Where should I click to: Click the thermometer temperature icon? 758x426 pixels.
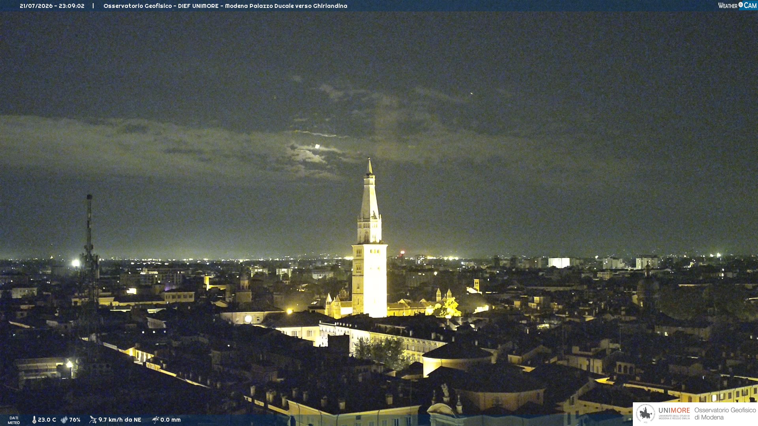click(34, 420)
